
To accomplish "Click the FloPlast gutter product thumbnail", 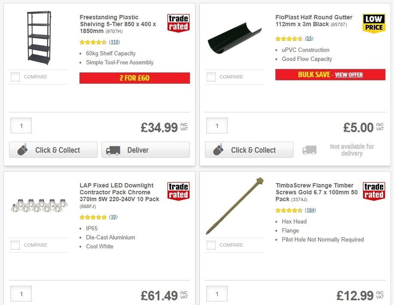I will (x=234, y=39).
